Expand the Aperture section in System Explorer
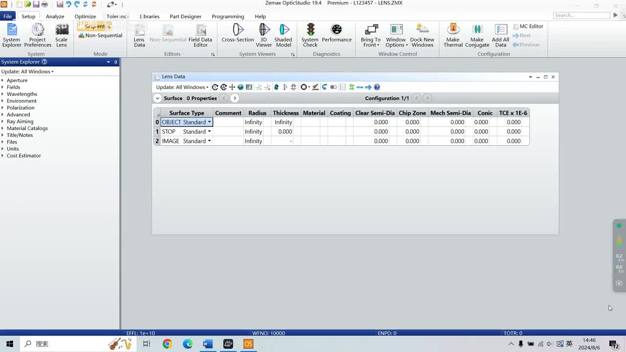The width and height of the screenshot is (626, 352). (3, 80)
